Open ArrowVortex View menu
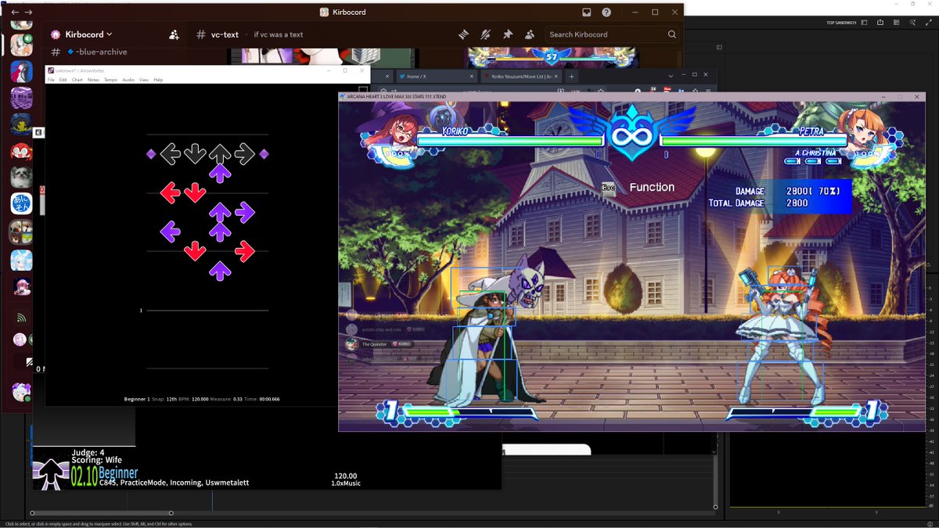 [x=144, y=80]
